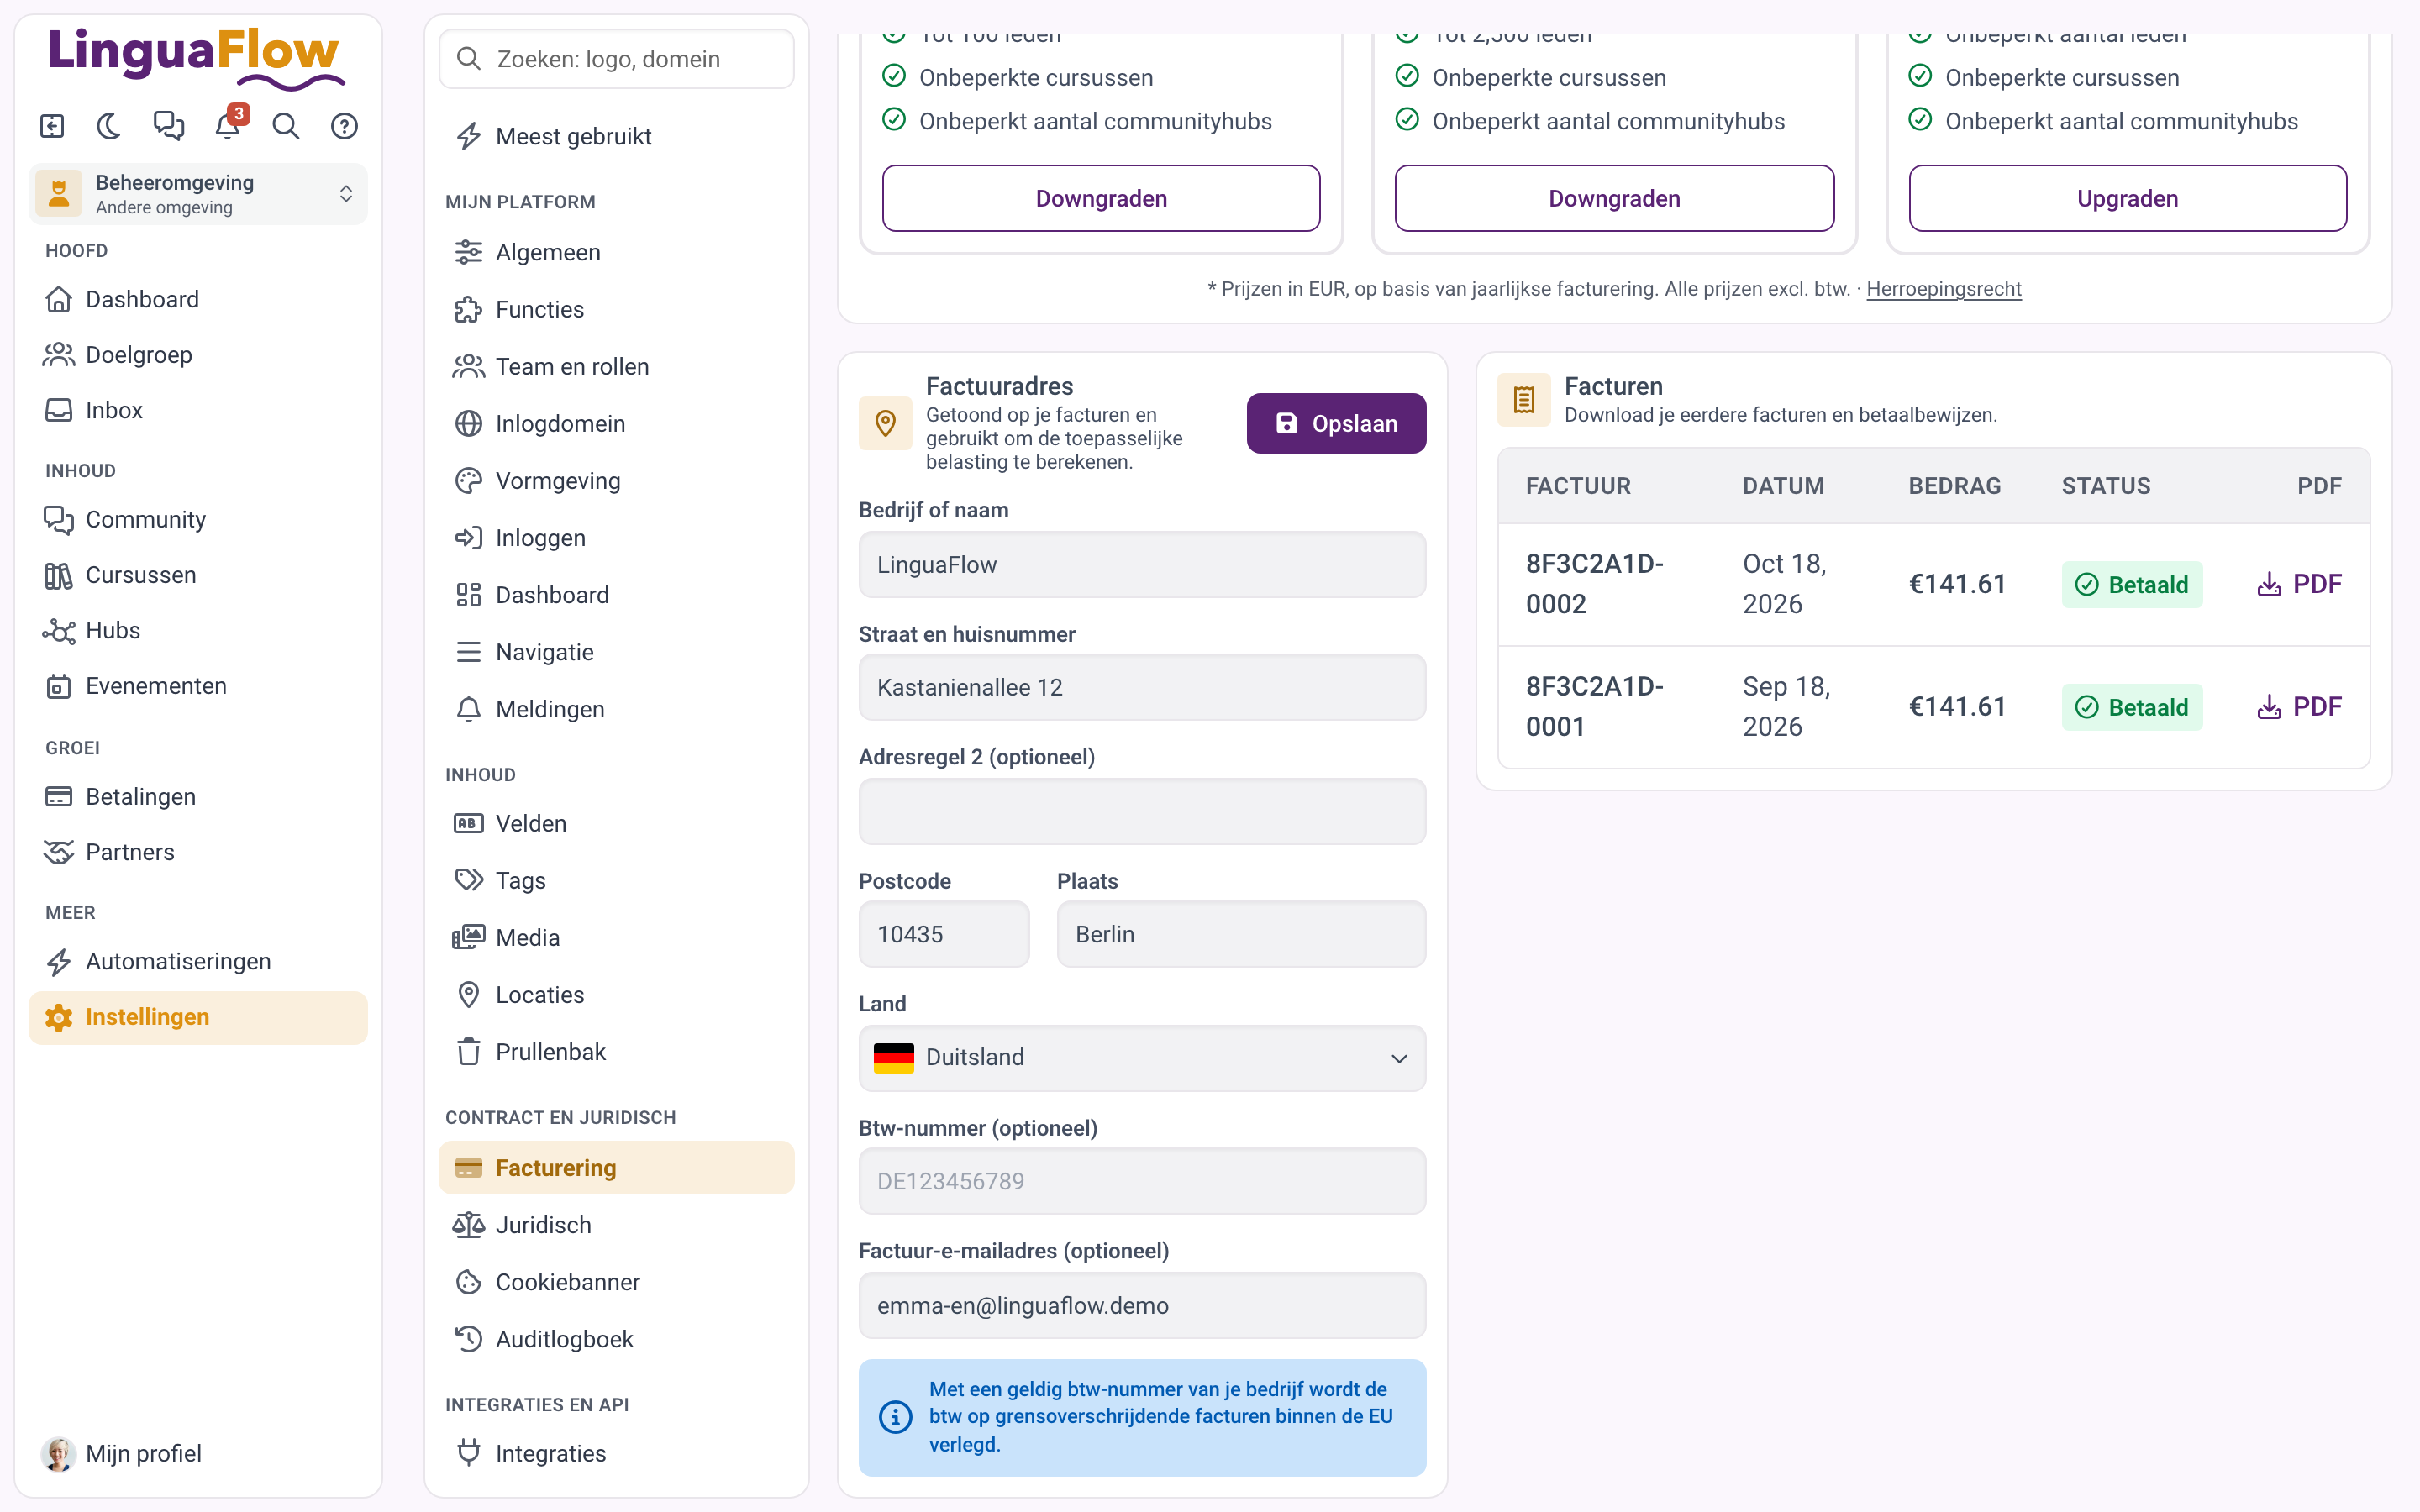Click the Upgraden button
The width and height of the screenshot is (2420, 1512).
tap(2127, 199)
